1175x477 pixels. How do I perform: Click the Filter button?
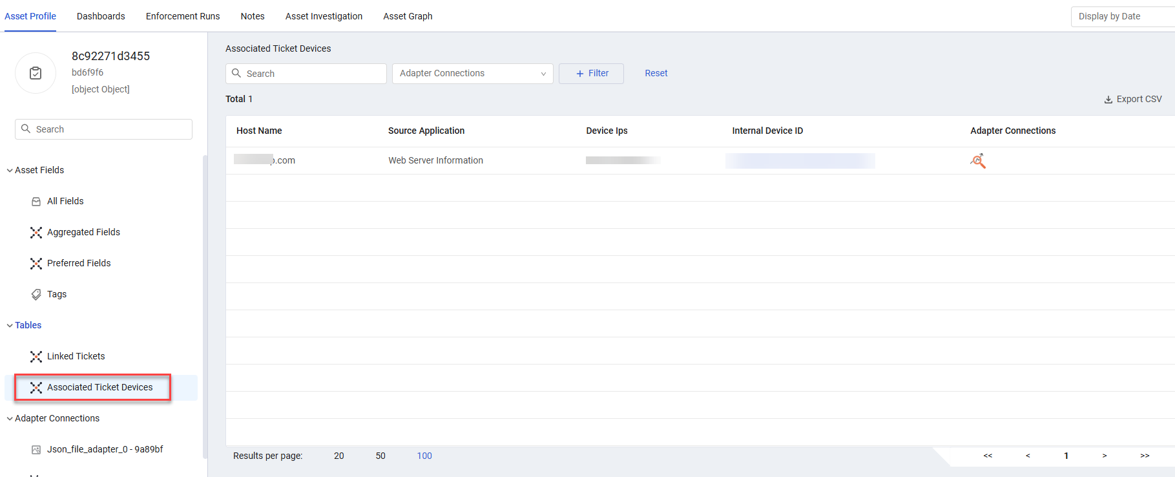pyautogui.click(x=591, y=74)
